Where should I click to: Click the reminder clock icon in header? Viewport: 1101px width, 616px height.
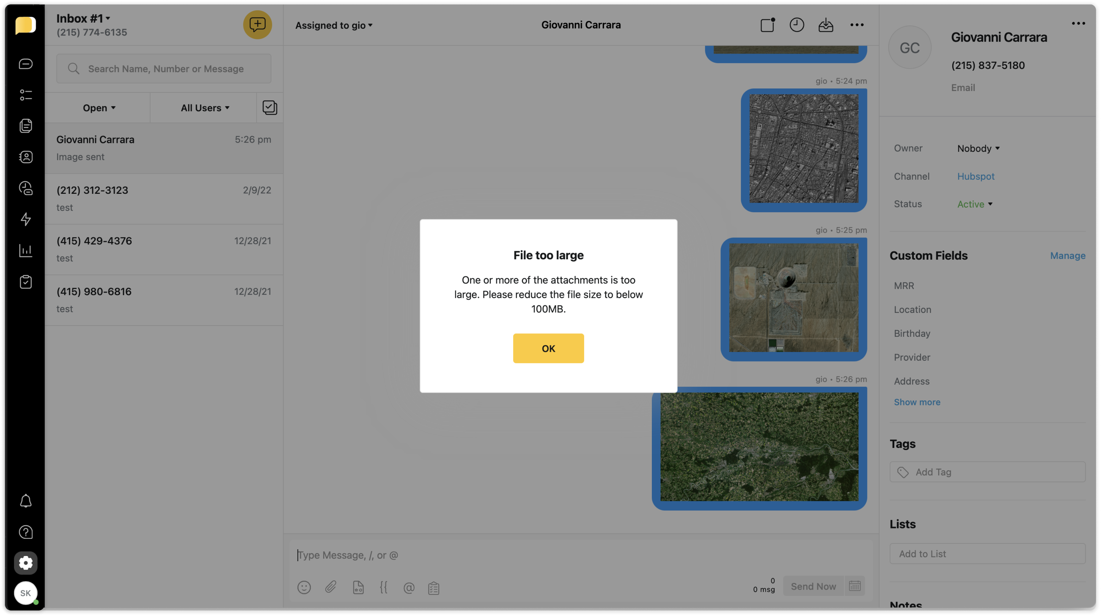(796, 25)
